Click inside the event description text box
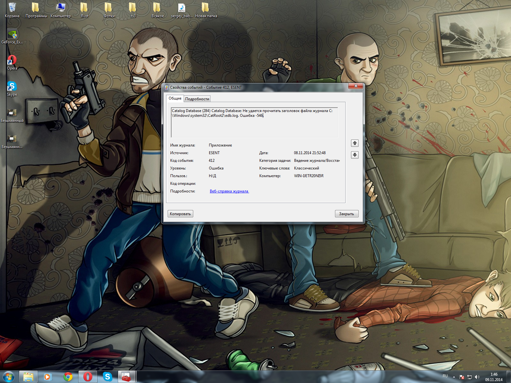This screenshot has width=511, height=383. (254, 123)
